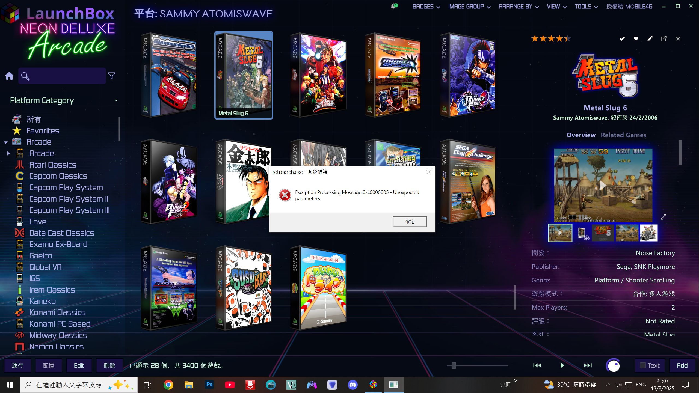
Task: Select Konami Classics platform
Action: pyautogui.click(x=57, y=312)
